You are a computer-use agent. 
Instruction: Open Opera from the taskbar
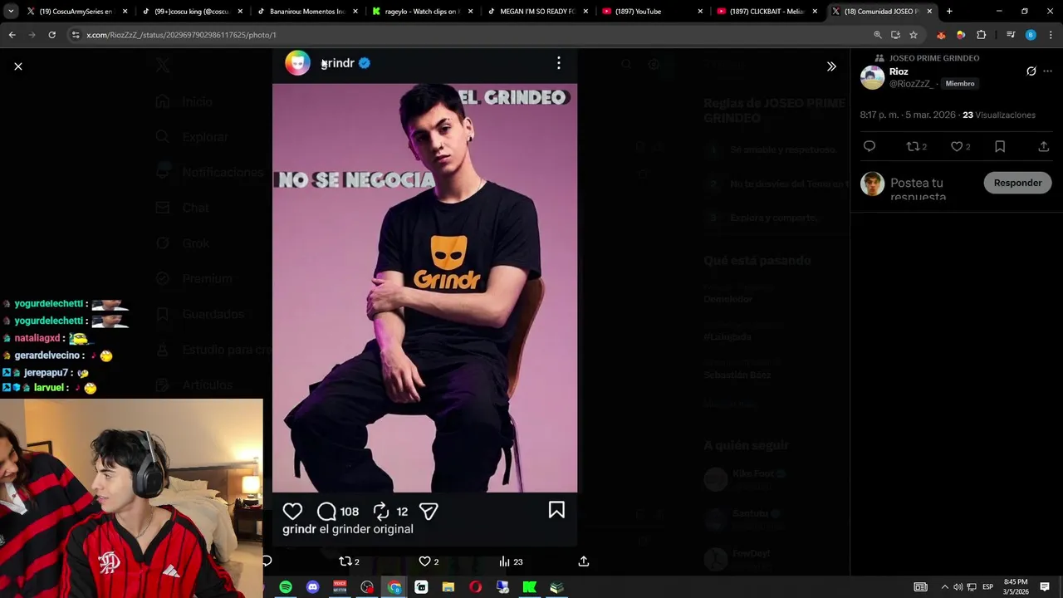coord(475,587)
